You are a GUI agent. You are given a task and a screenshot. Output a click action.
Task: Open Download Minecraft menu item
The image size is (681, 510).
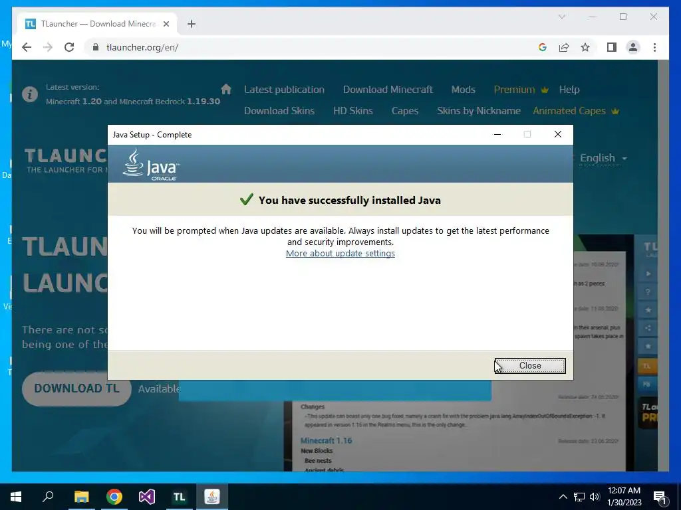tap(388, 90)
